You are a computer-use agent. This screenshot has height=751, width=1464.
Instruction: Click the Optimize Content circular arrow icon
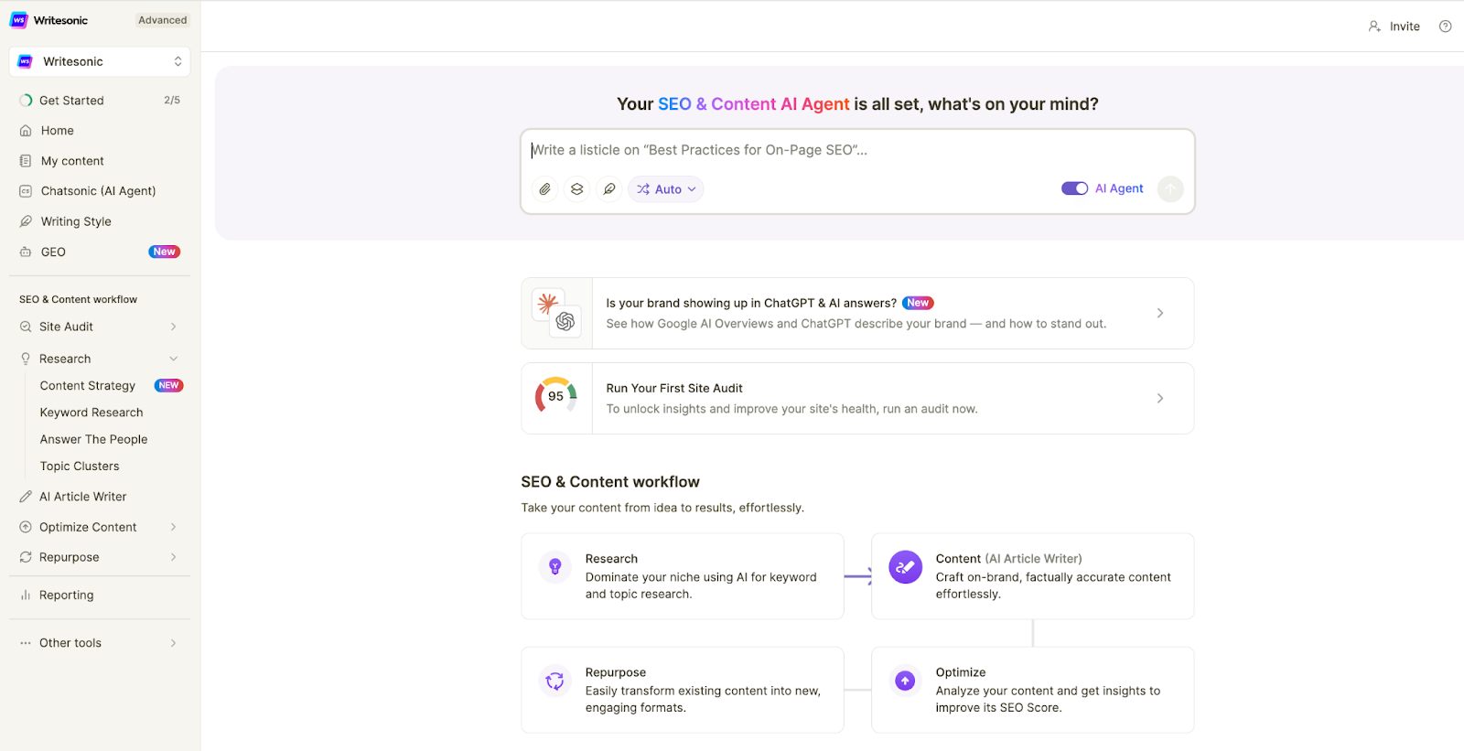coord(26,527)
